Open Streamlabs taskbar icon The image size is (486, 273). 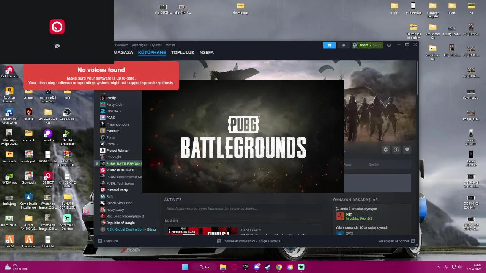pyautogui.click(x=301, y=267)
